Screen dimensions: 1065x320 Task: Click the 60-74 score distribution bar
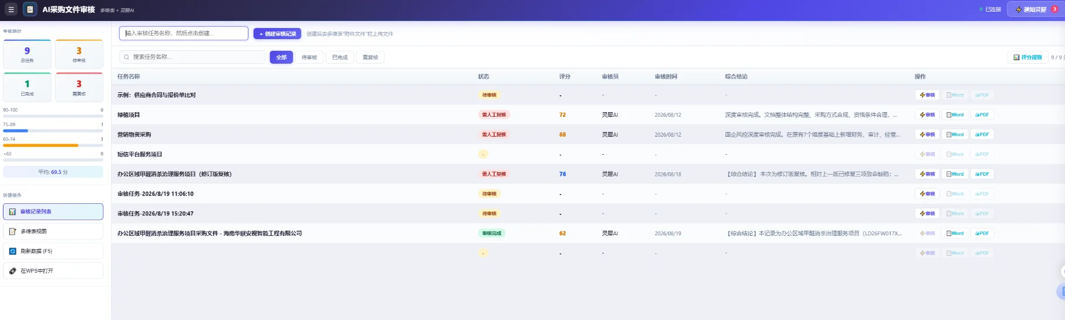pos(53,145)
